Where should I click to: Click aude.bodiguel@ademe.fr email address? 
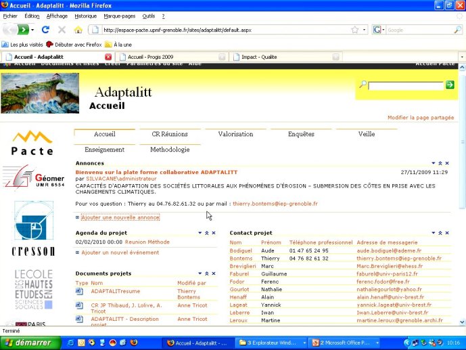pyautogui.click(x=389, y=250)
